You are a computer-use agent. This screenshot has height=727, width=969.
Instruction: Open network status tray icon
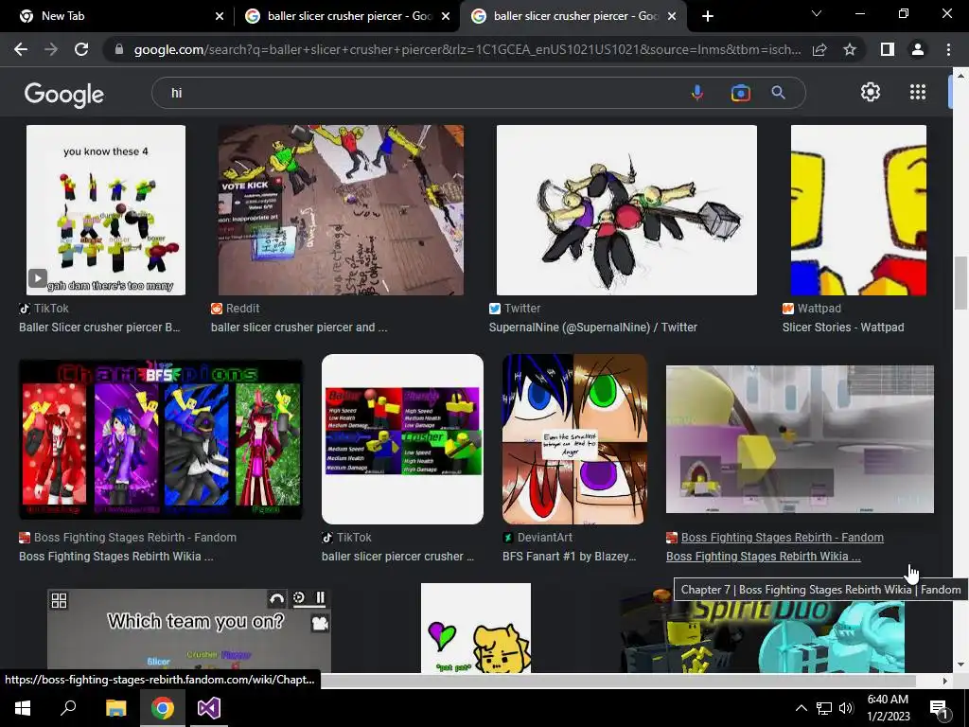coord(824,708)
